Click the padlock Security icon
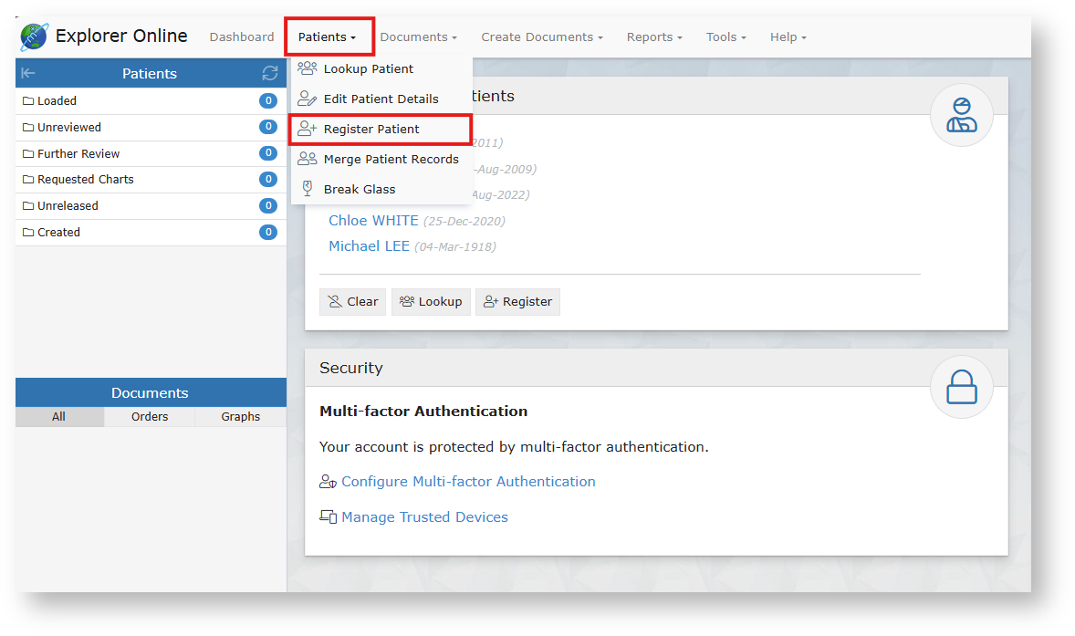The image size is (1075, 636). pyautogui.click(x=961, y=390)
